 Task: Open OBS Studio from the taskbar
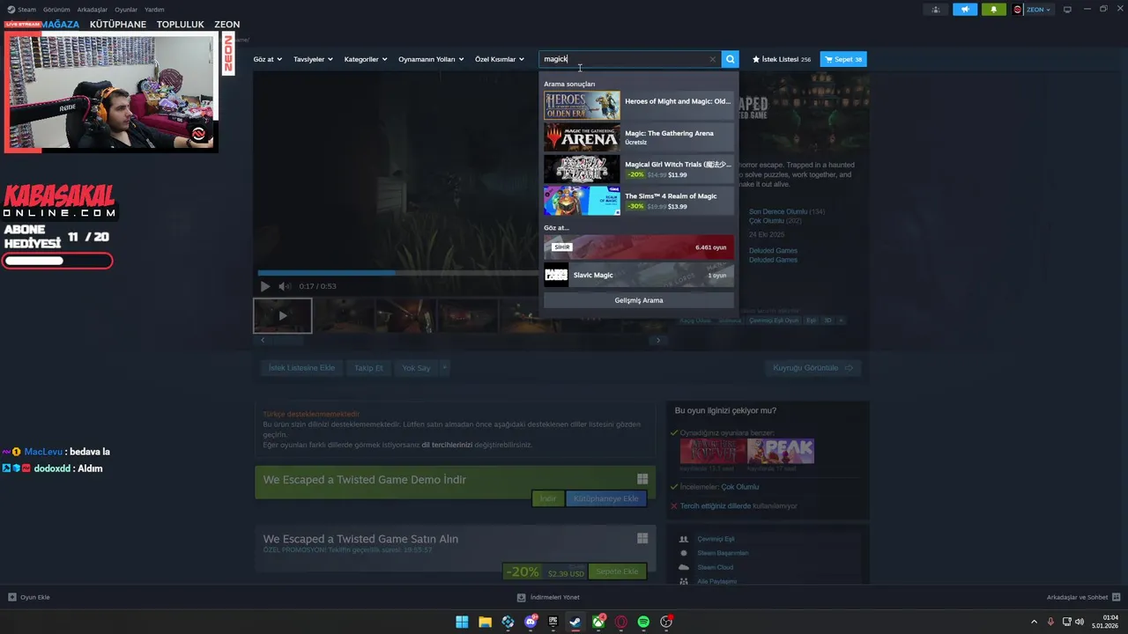[666, 622]
